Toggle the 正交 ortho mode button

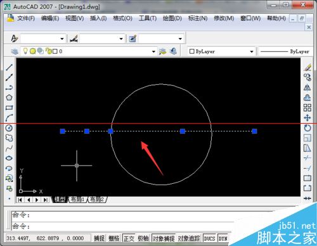(x=129, y=238)
